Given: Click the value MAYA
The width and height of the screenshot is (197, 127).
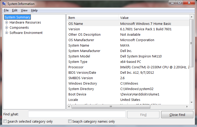Looking at the screenshot, I should coord(125,45).
